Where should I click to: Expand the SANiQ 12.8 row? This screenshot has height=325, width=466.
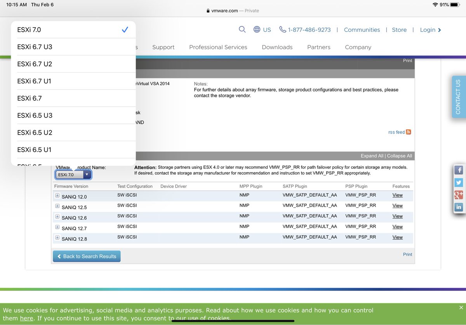[57, 237]
